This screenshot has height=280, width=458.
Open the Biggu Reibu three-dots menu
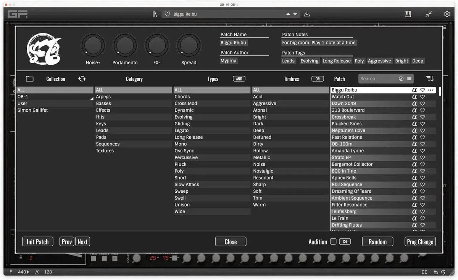(x=431, y=90)
